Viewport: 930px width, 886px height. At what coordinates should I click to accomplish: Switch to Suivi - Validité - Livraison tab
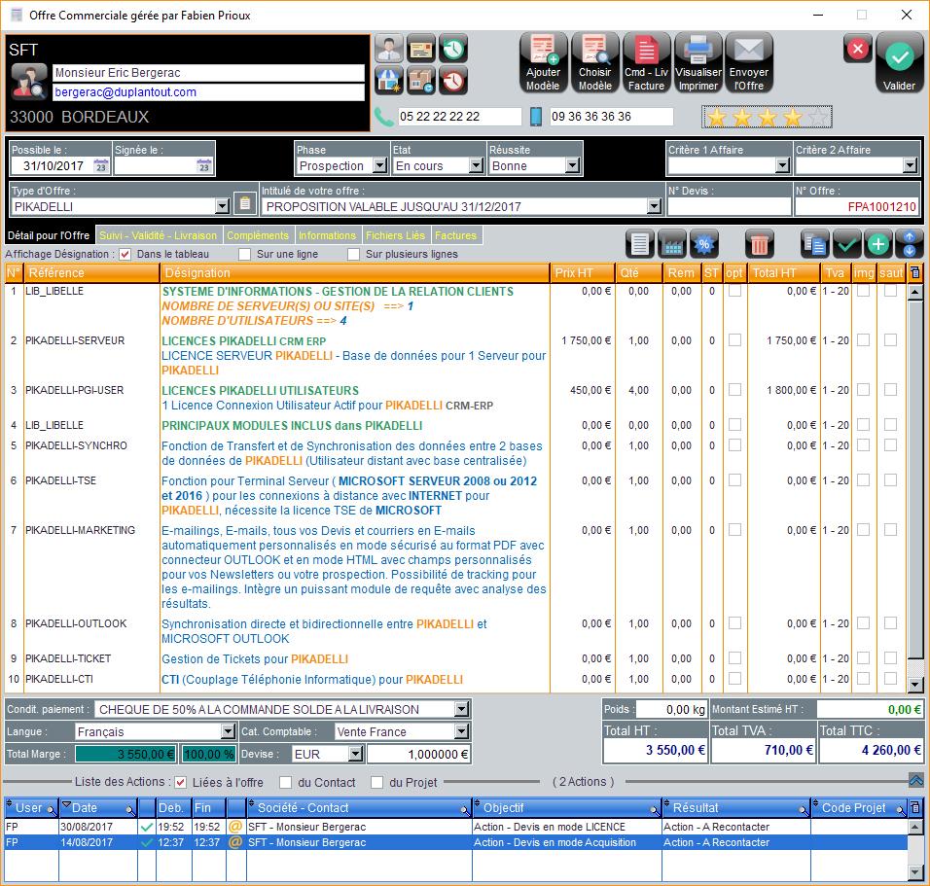point(159,235)
